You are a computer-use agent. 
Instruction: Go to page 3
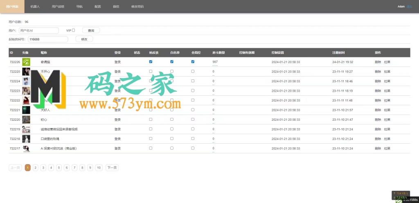tap(43, 168)
